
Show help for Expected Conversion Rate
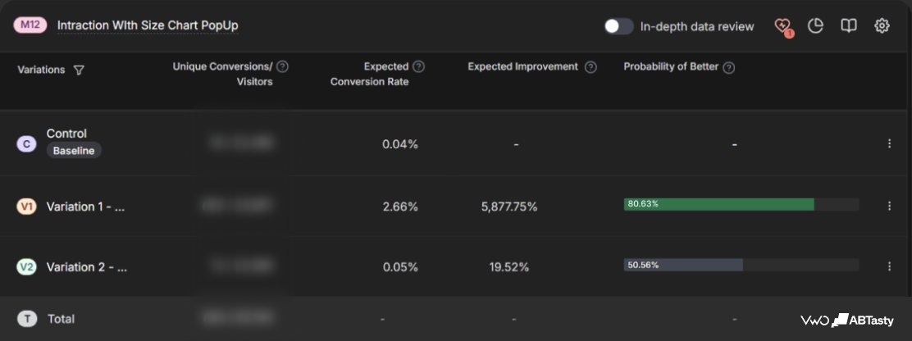click(418, 66)
